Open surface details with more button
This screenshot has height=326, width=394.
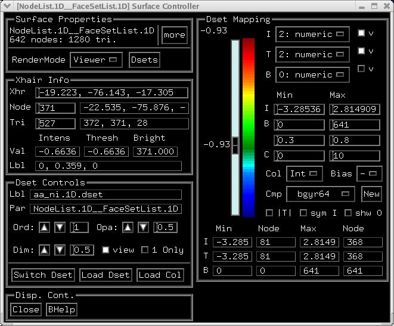pyautogui.click(x=174, y=35)
